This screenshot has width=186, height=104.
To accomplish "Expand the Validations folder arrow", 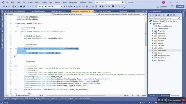I will pyautogui.click(x=152, y=51).
